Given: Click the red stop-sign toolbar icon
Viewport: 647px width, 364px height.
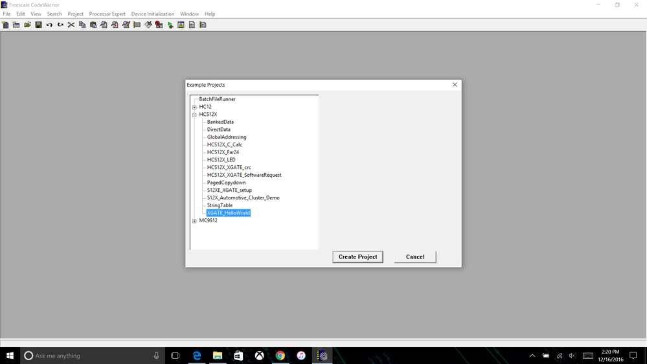Looking at the screenshot, I should click(x=159, y=25).
